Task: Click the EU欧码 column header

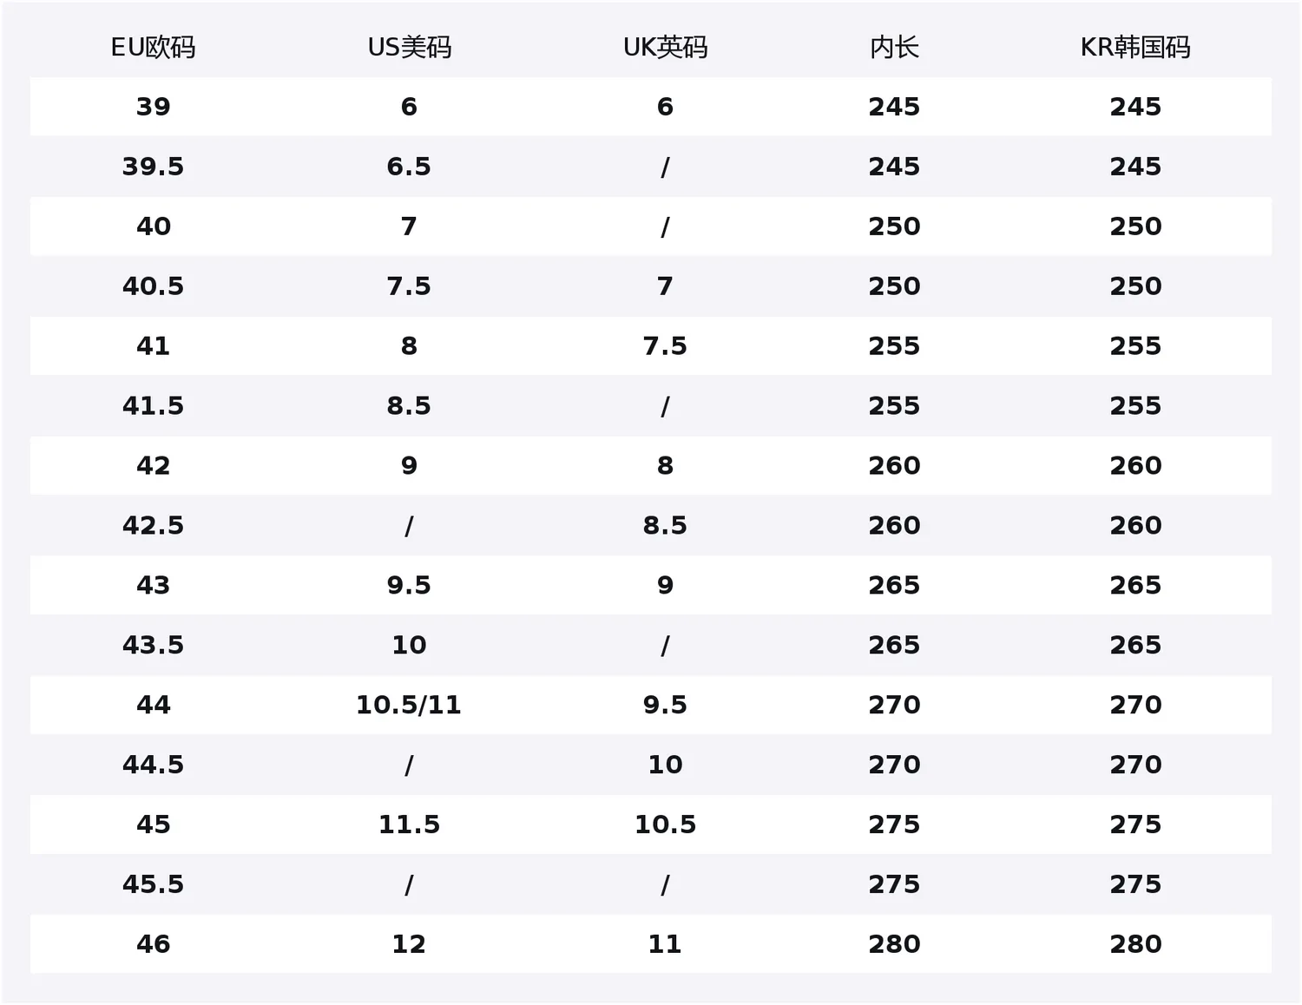Action: 153,47
